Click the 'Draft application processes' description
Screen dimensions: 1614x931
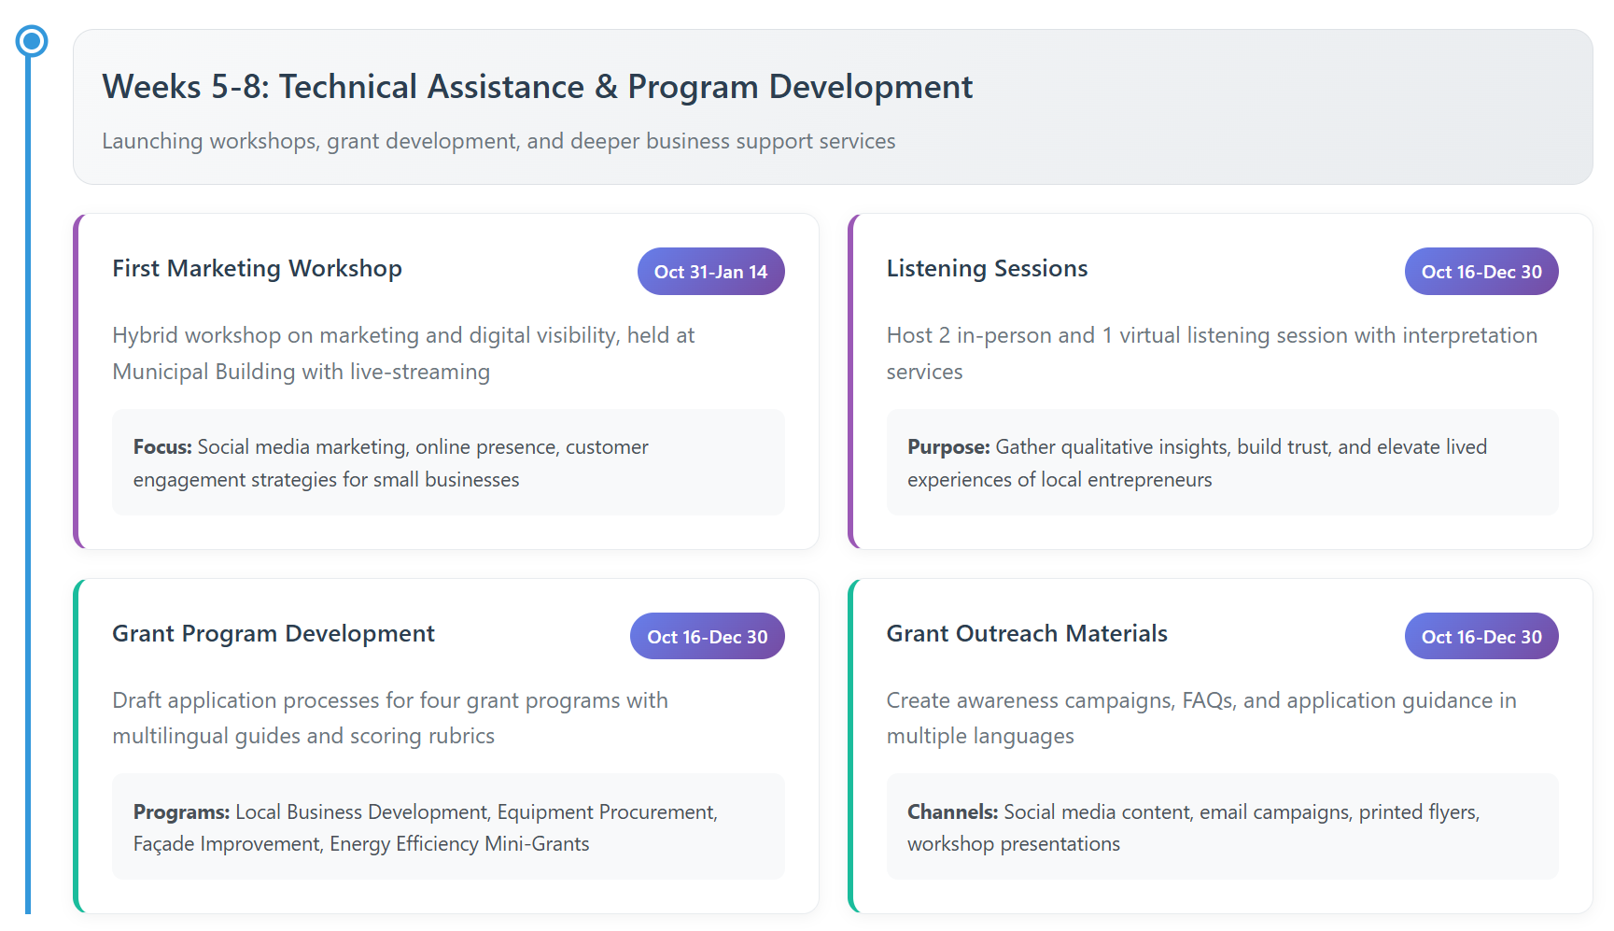coord(390,718)
